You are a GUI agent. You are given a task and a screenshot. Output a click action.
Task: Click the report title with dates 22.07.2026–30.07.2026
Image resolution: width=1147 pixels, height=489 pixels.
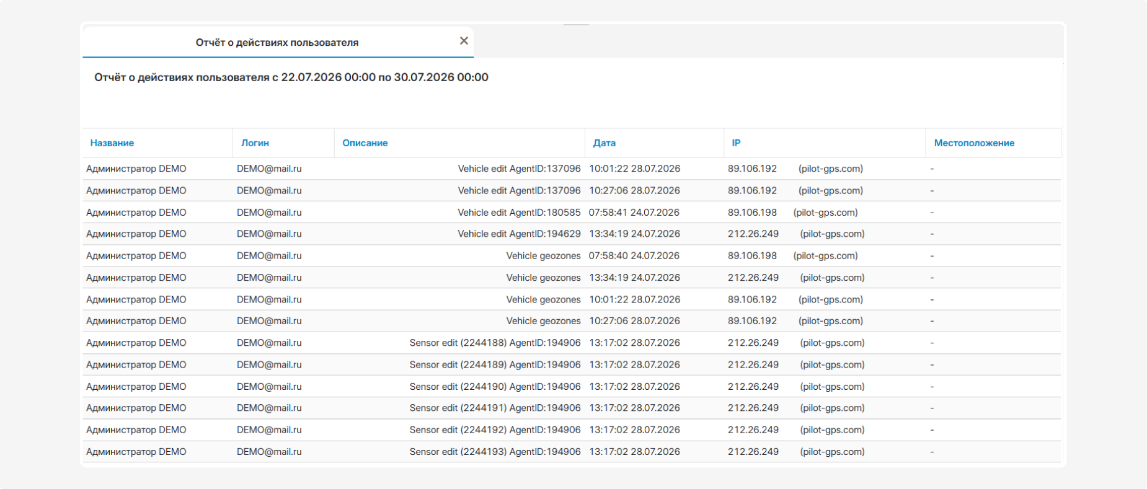pos(291,77)
